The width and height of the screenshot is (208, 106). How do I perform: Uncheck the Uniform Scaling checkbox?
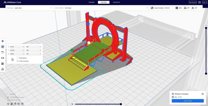coord(18,61)
